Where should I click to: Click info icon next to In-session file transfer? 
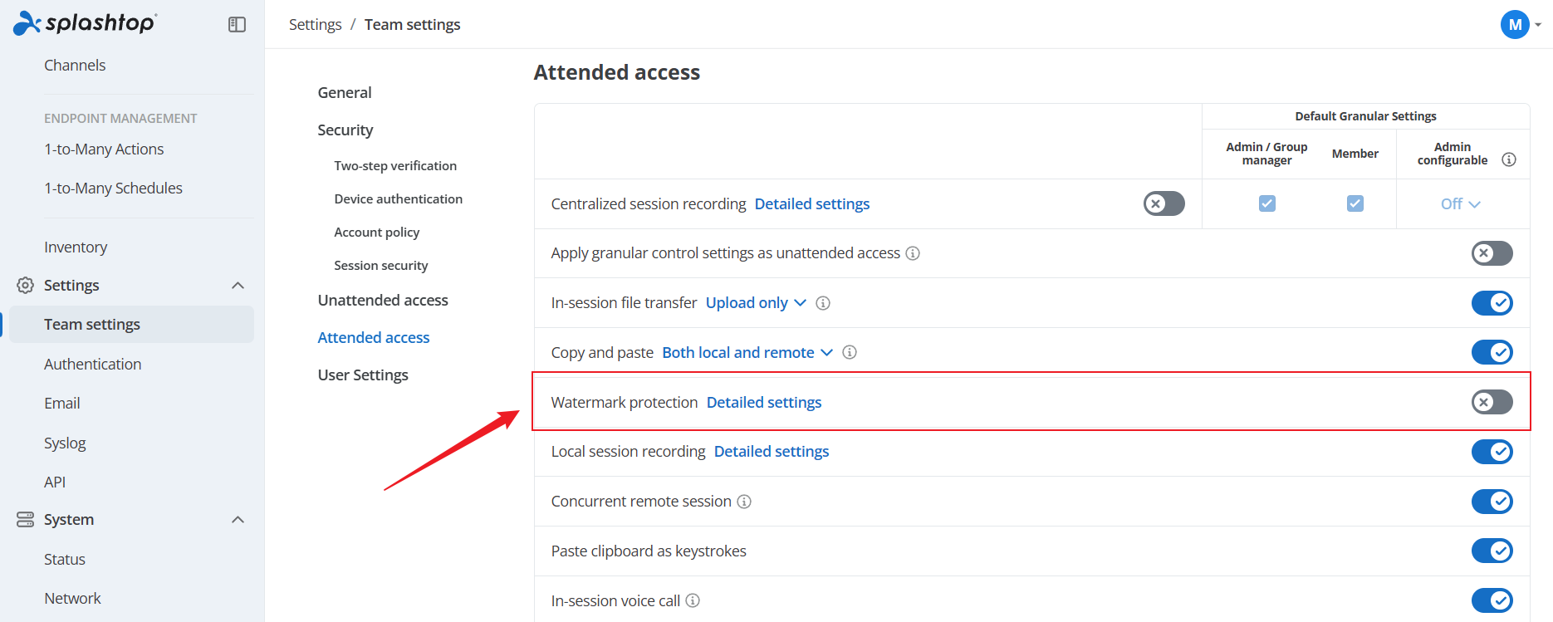(823, 303)
